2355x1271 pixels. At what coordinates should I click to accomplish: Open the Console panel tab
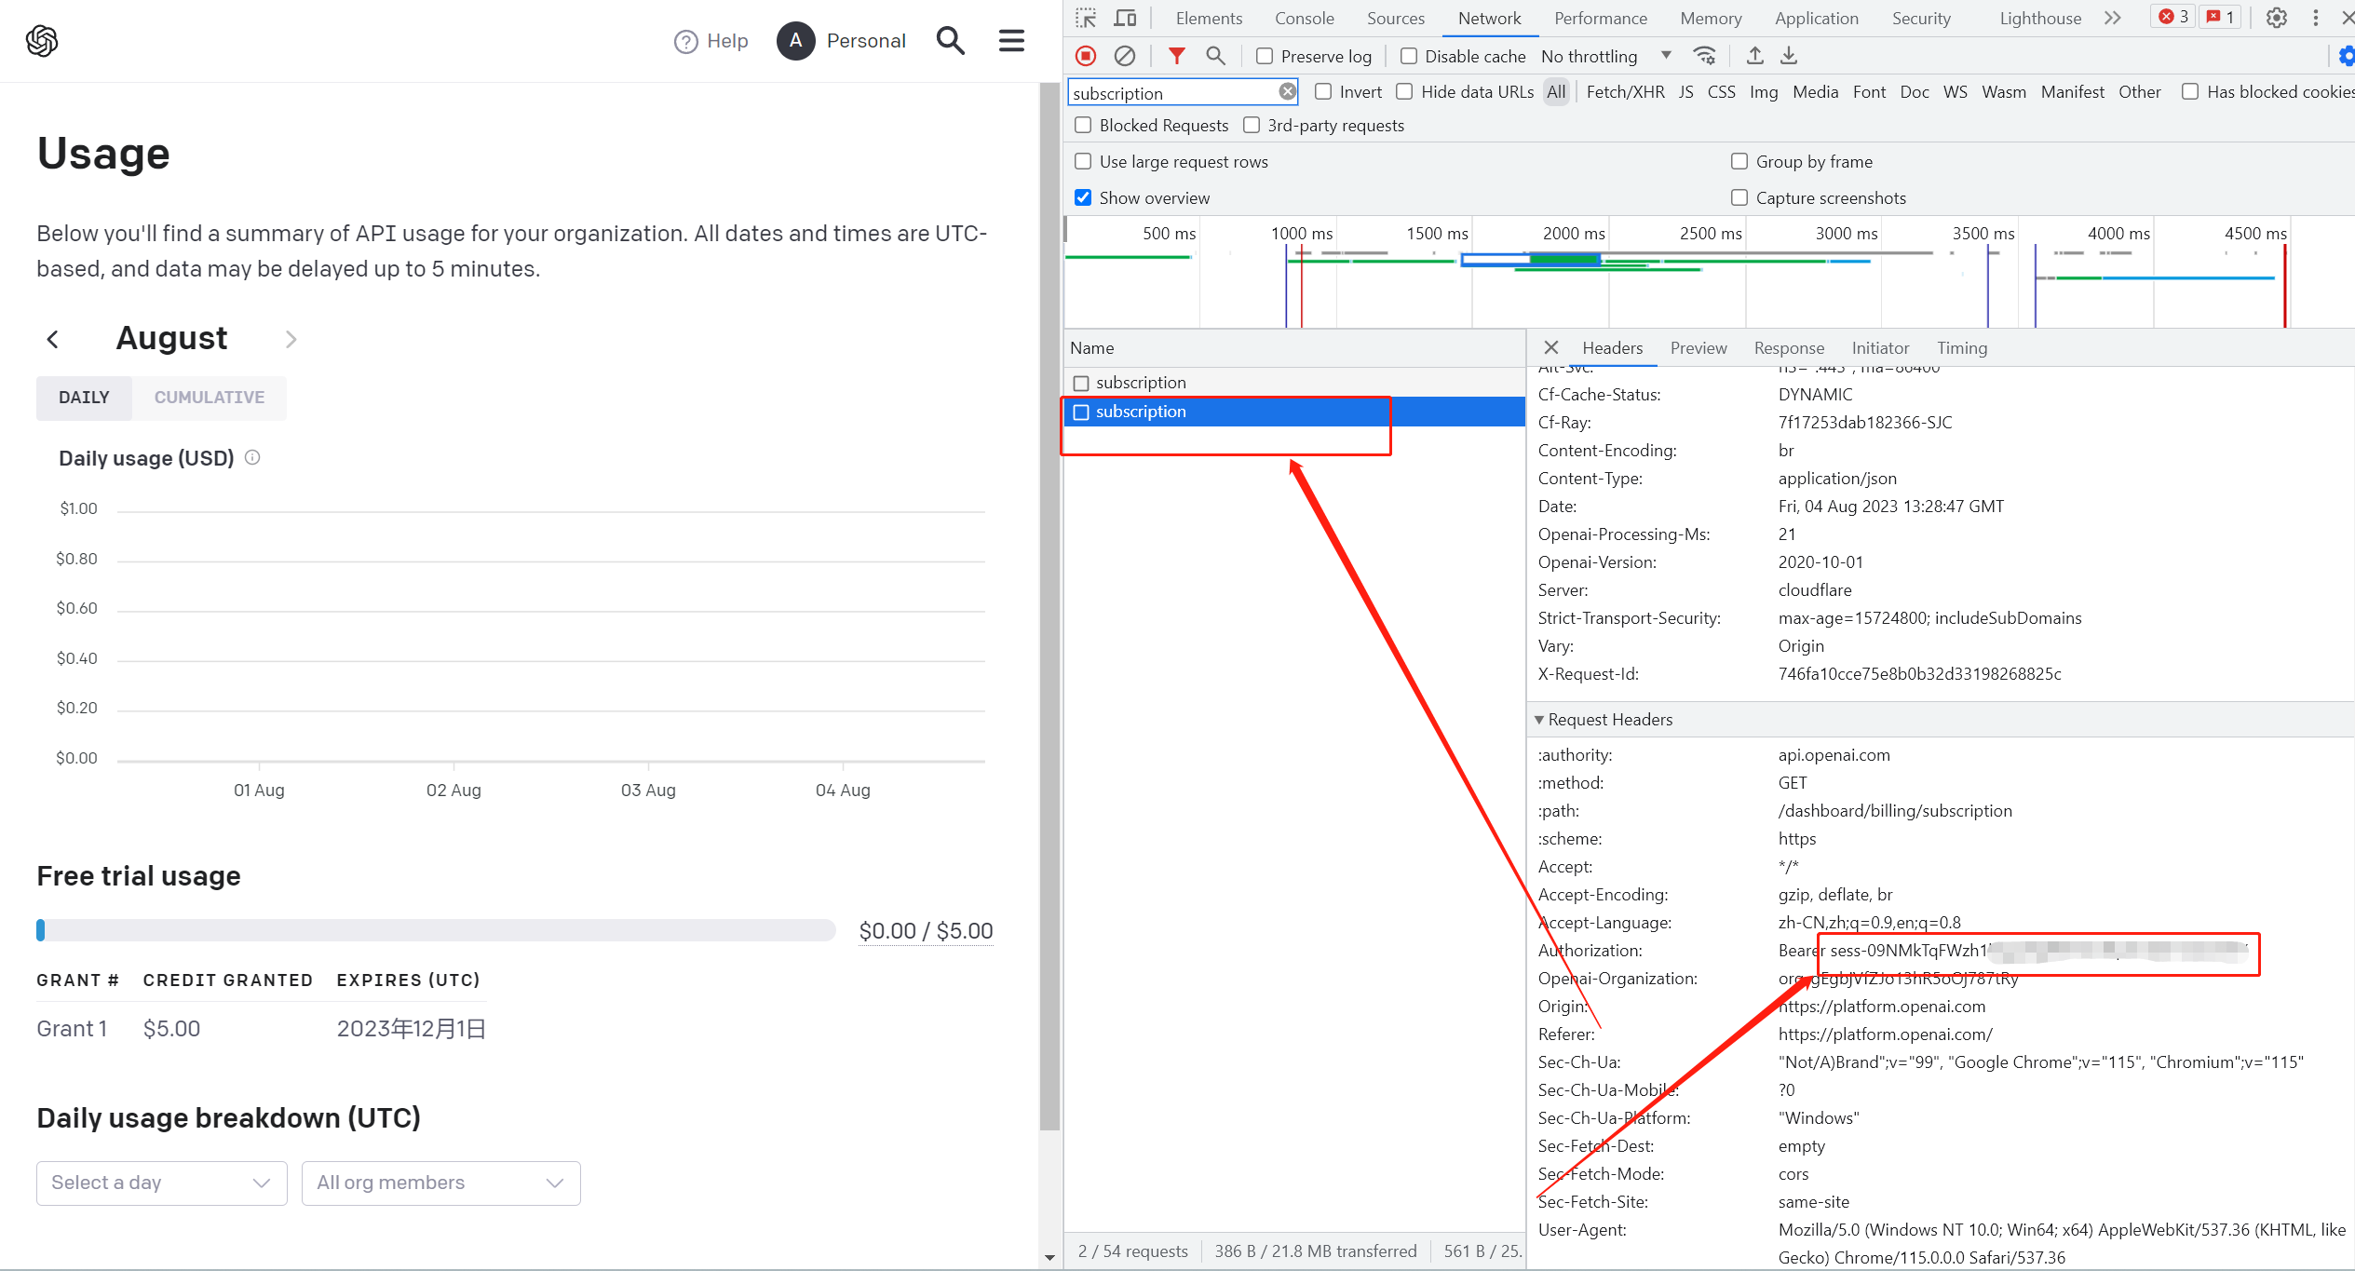[x=1304, y=18]
